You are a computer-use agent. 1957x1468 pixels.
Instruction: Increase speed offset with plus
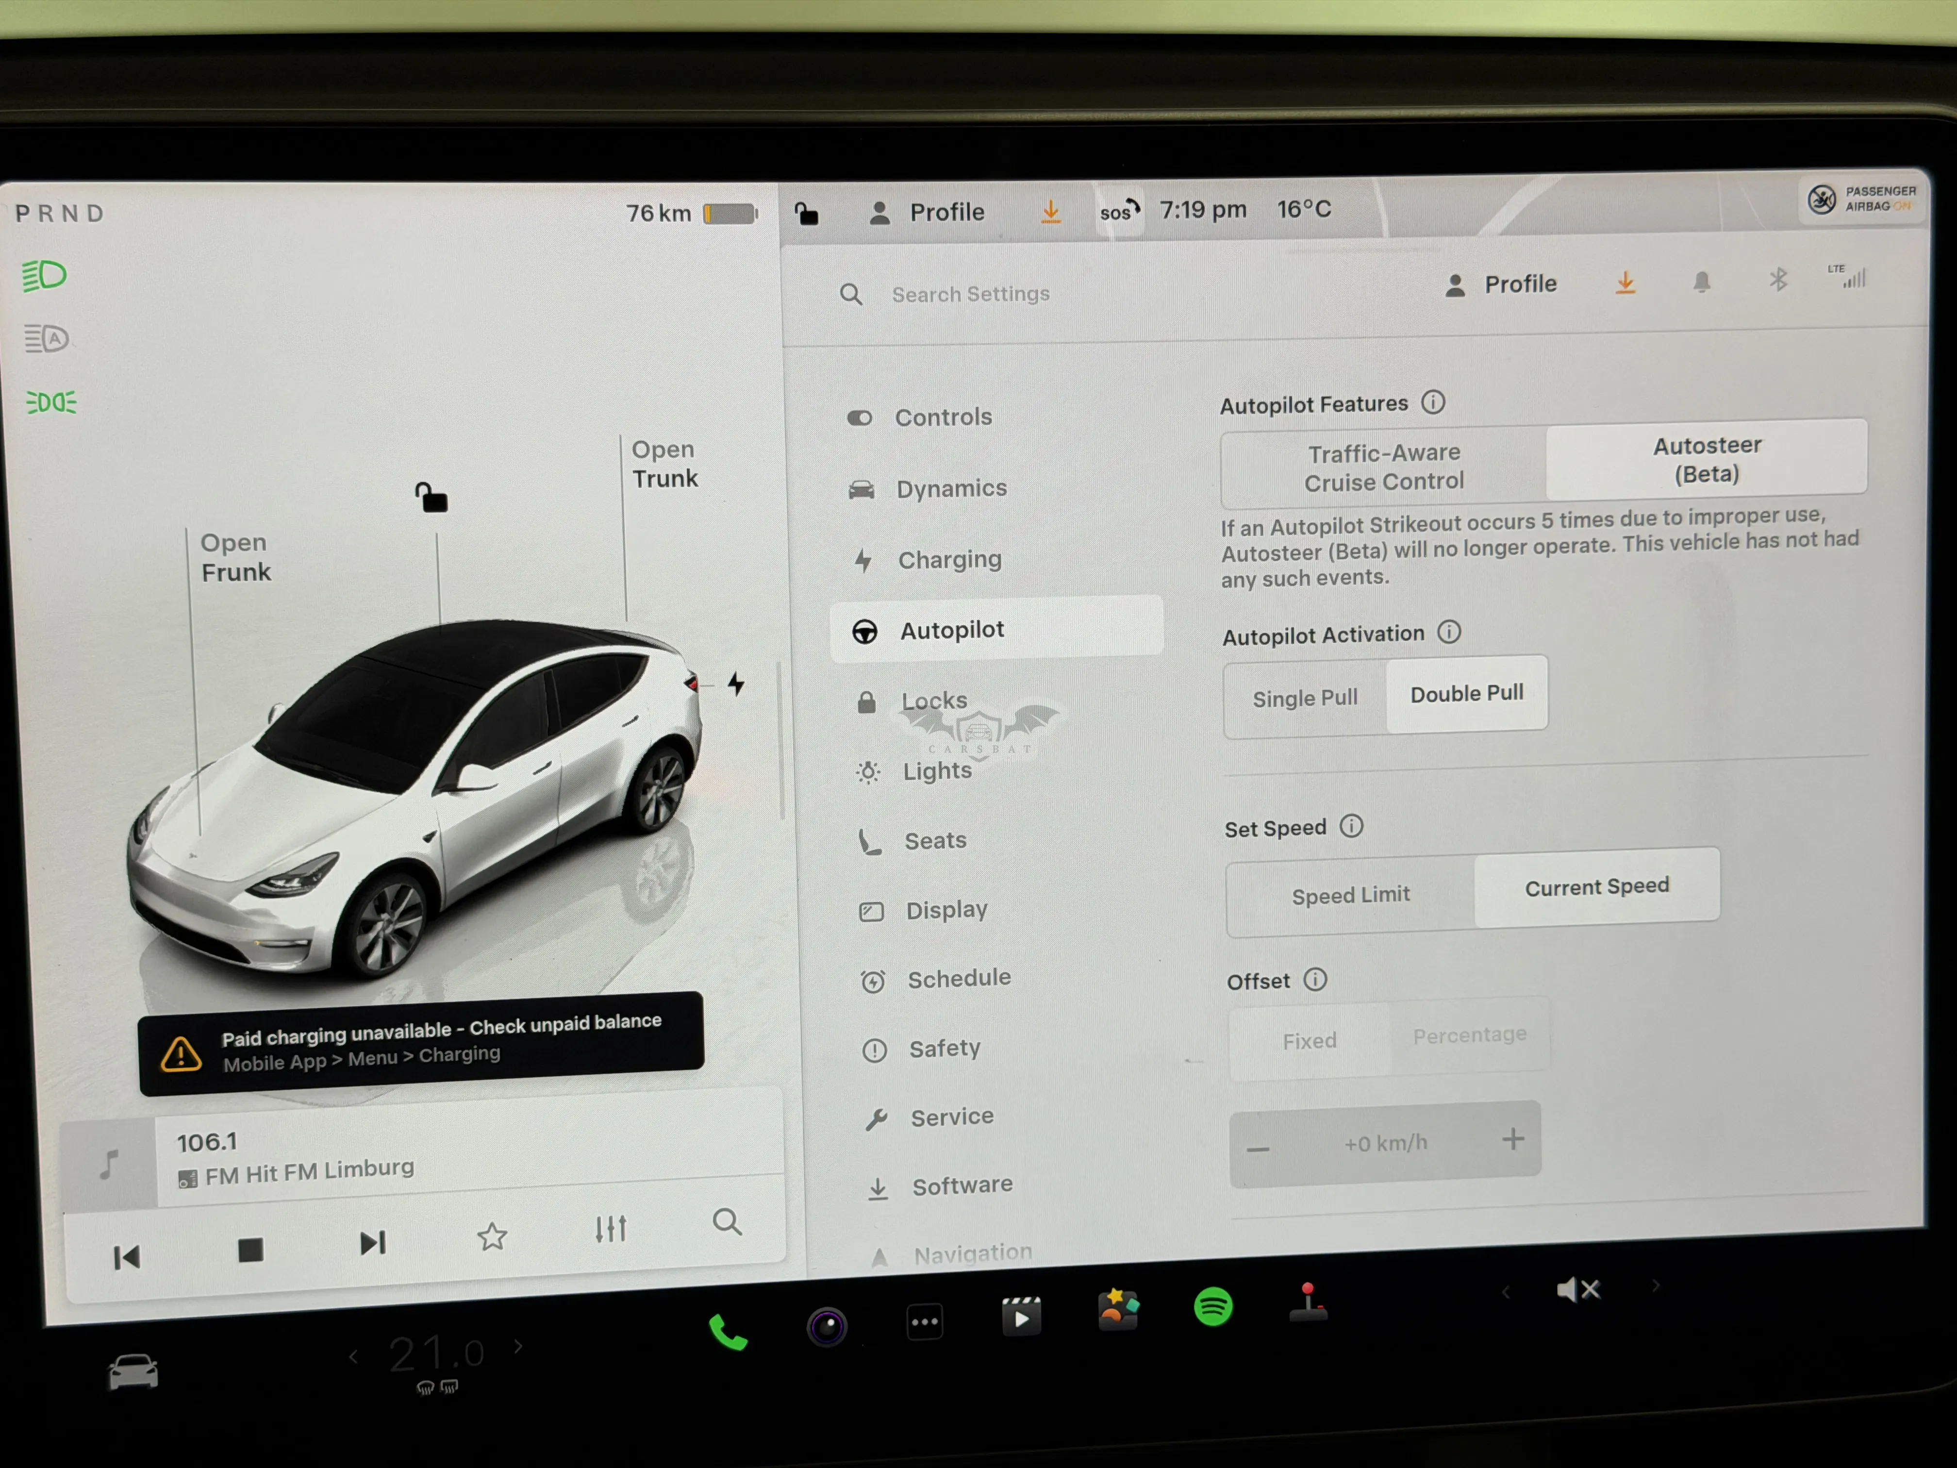click(1513, 1138)
